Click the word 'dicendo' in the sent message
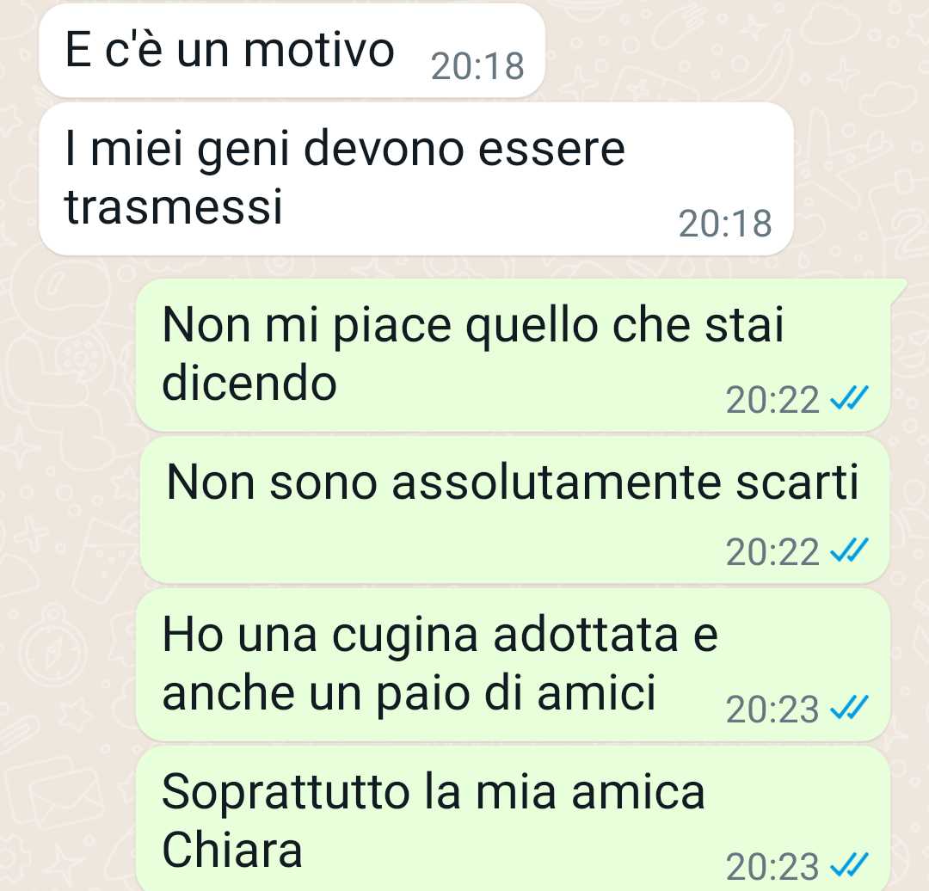 click(x=249, y=383)
